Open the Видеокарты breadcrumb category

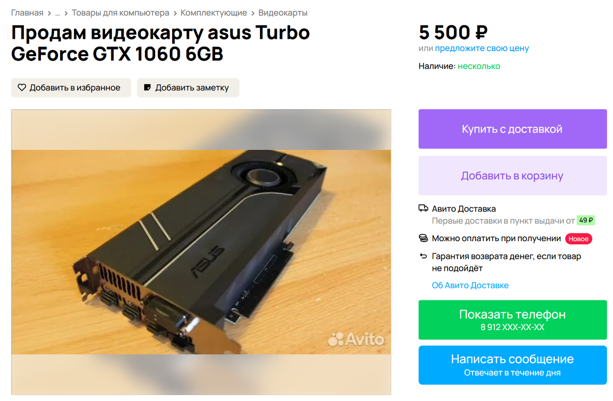[x=283, y=13]
